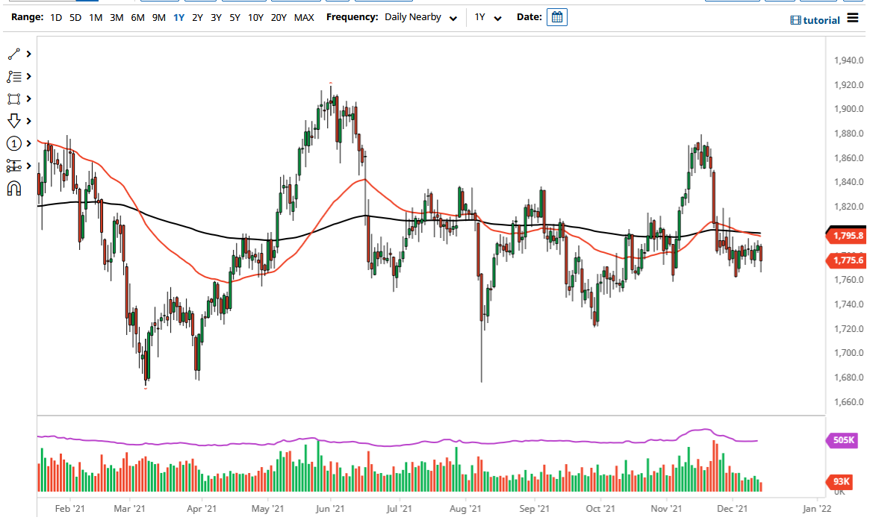The image size is (876, 523).
Task: Open the Daily Nearby frequency dropdown
Action: point(421,17)
